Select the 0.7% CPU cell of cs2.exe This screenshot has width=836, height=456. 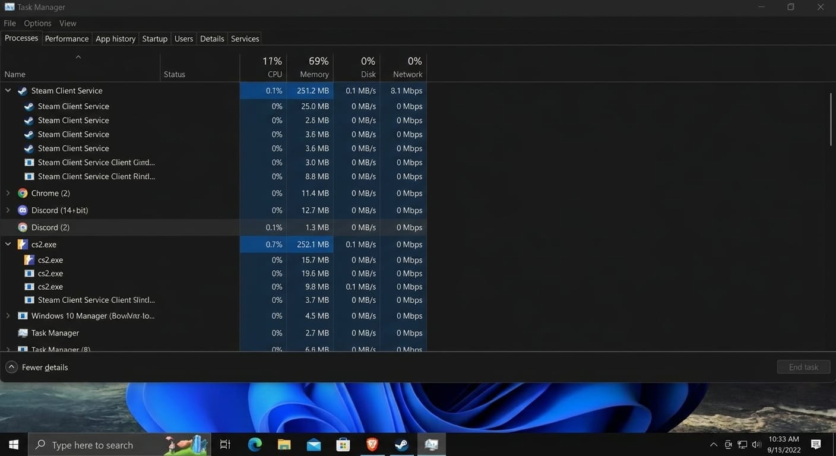tap(263, 244)
